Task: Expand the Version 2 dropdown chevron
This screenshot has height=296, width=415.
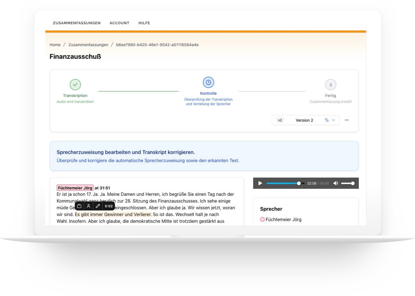Action: click(334, 120)
